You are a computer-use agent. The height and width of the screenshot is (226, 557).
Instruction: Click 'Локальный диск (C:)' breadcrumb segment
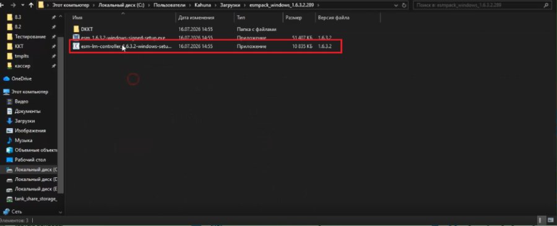point(121,6)
